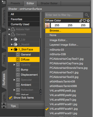Collapse the 1_SkinFace surface
Image resolution: width=93 pixels, height=117 pixels.
pyautogui.click(x=12, y=50)
